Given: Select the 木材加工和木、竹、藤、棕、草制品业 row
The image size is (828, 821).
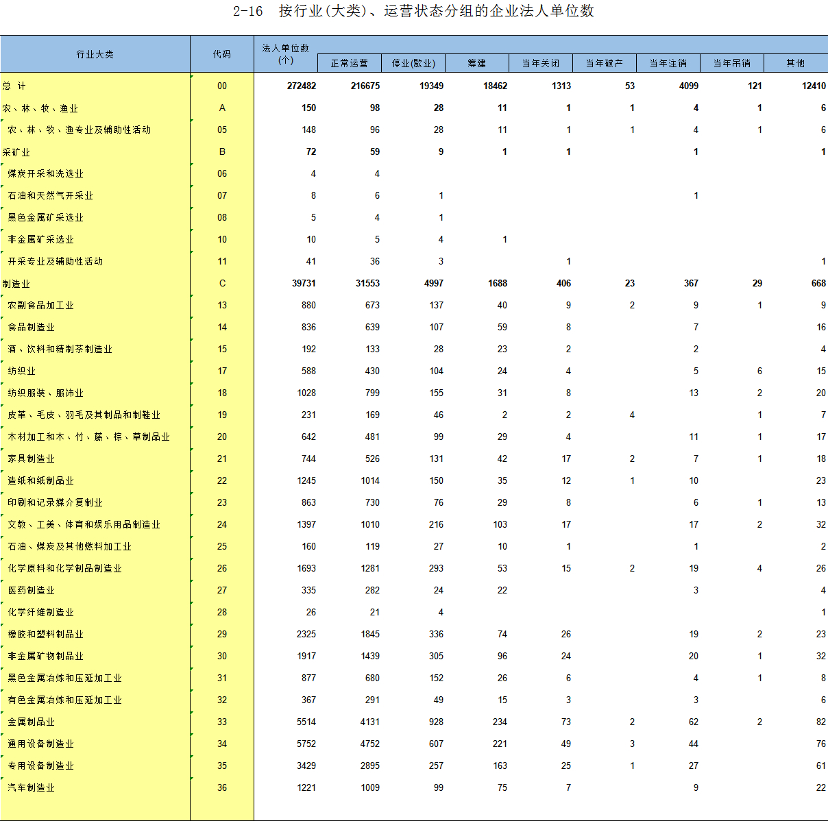Looking at the screenshot, I should [89, 437].
